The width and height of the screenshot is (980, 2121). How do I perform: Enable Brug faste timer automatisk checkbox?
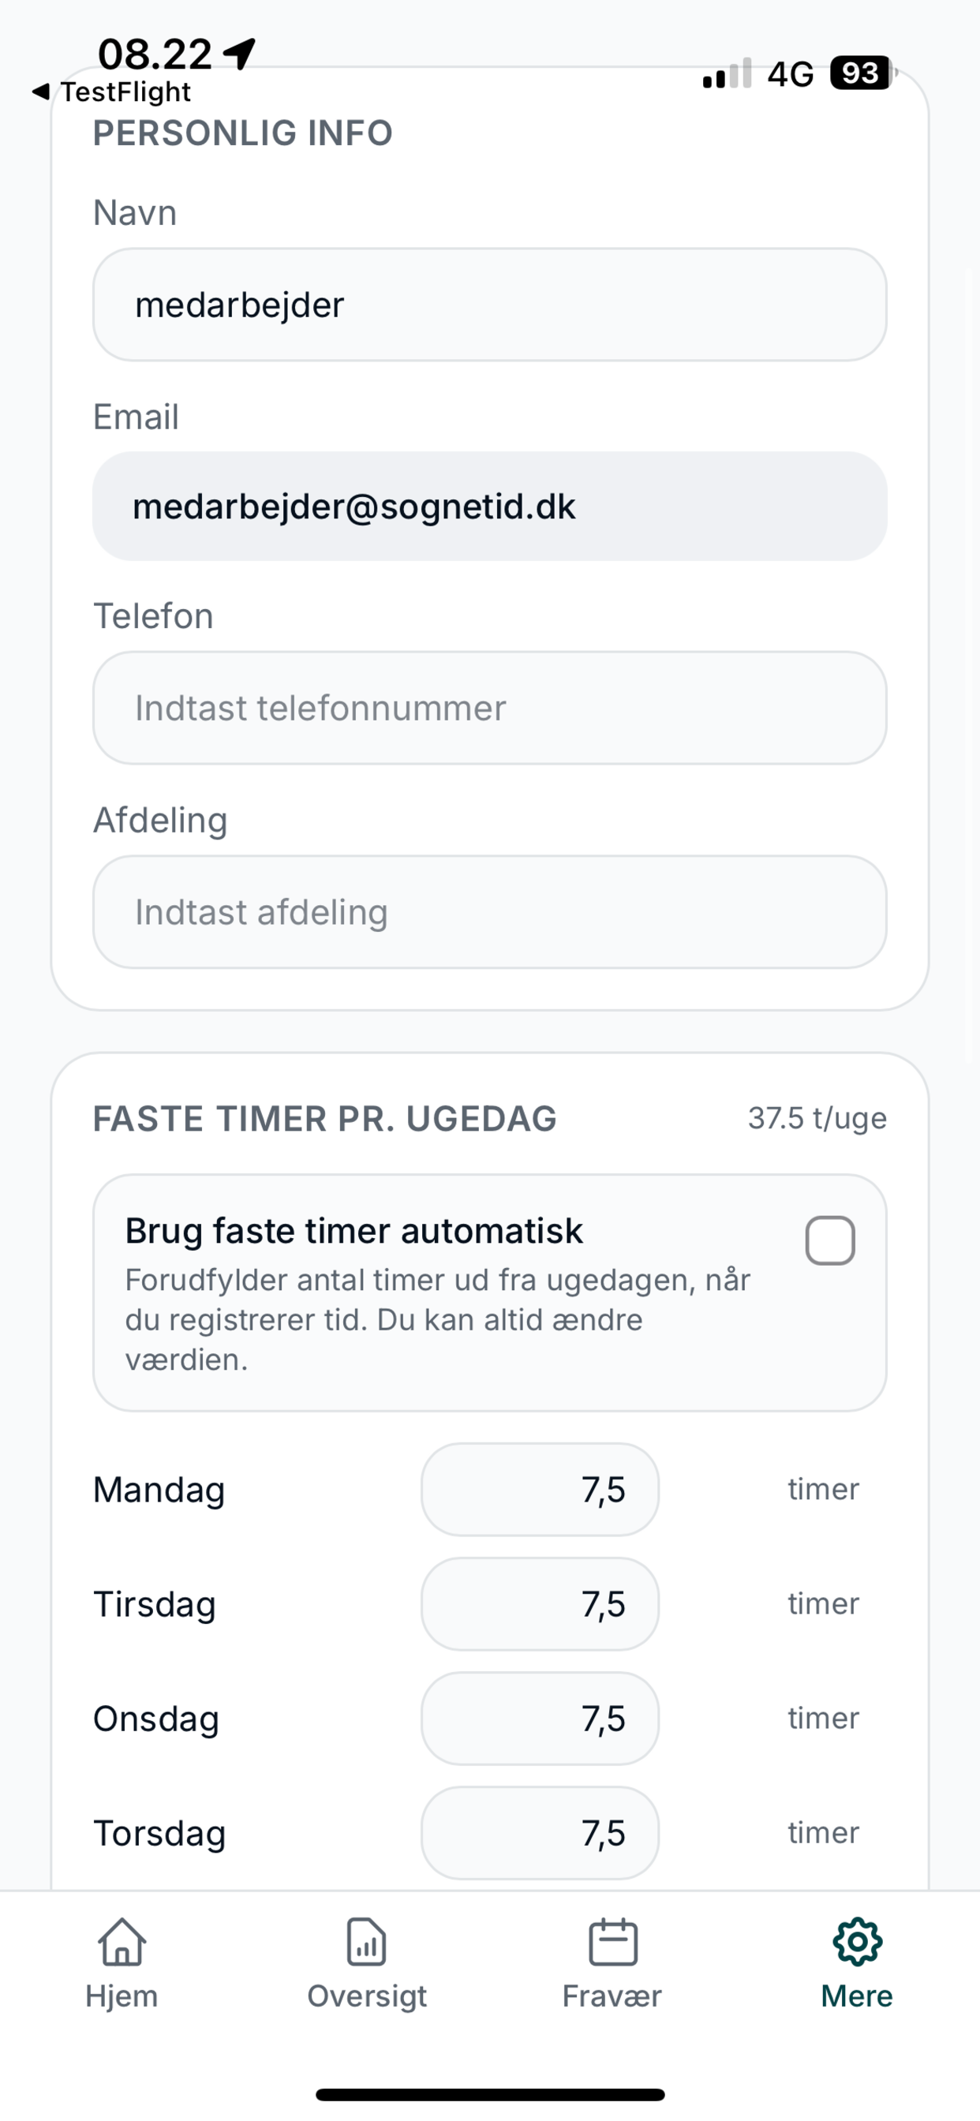[x=829, y=1240]
